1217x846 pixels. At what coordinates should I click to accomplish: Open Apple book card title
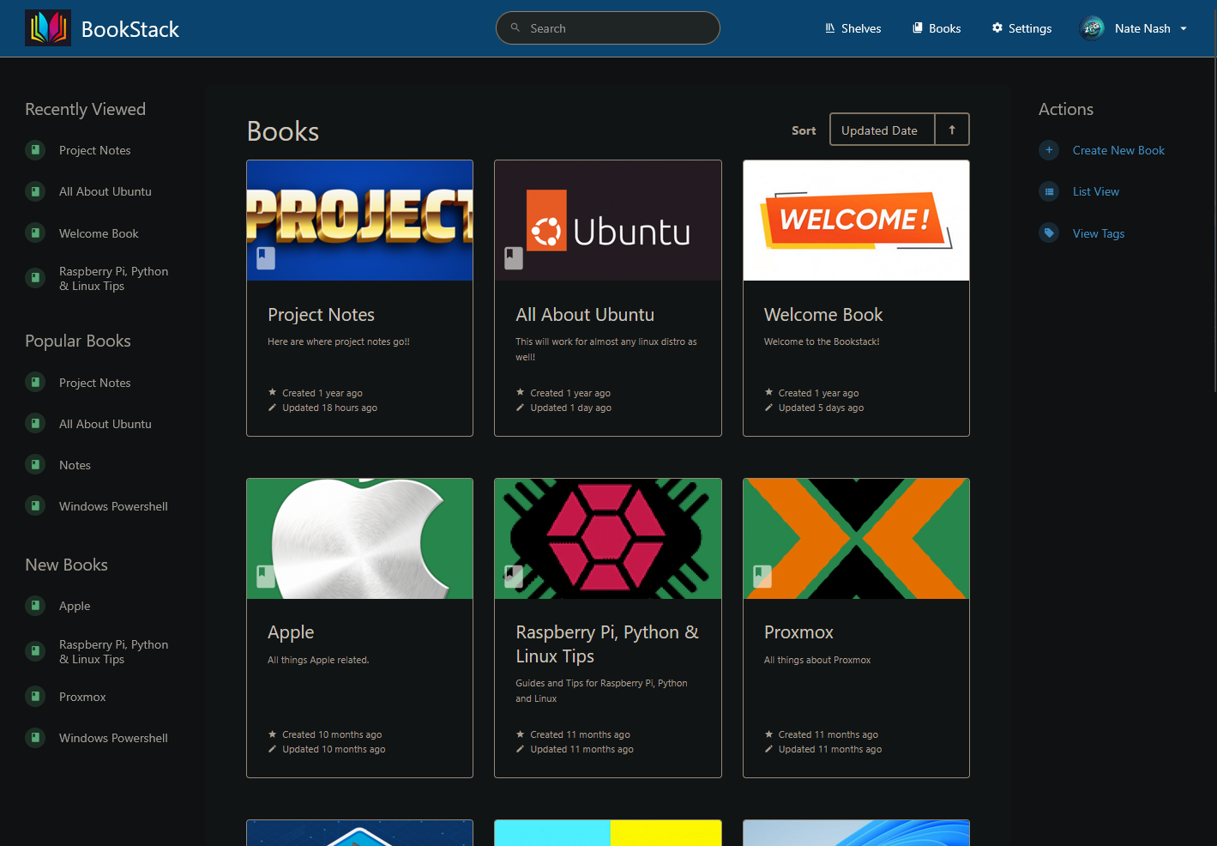coord(291,633)
